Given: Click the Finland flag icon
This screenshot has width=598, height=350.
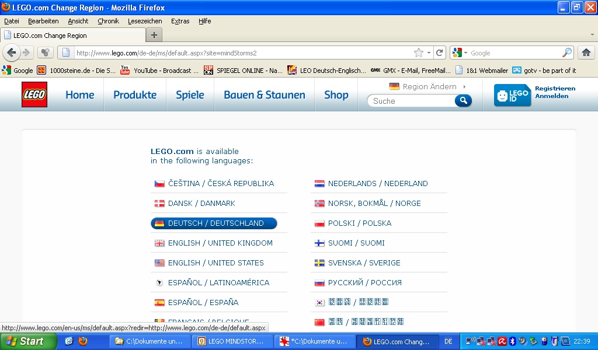Looking at the screenshot, I should pos(319,243).
